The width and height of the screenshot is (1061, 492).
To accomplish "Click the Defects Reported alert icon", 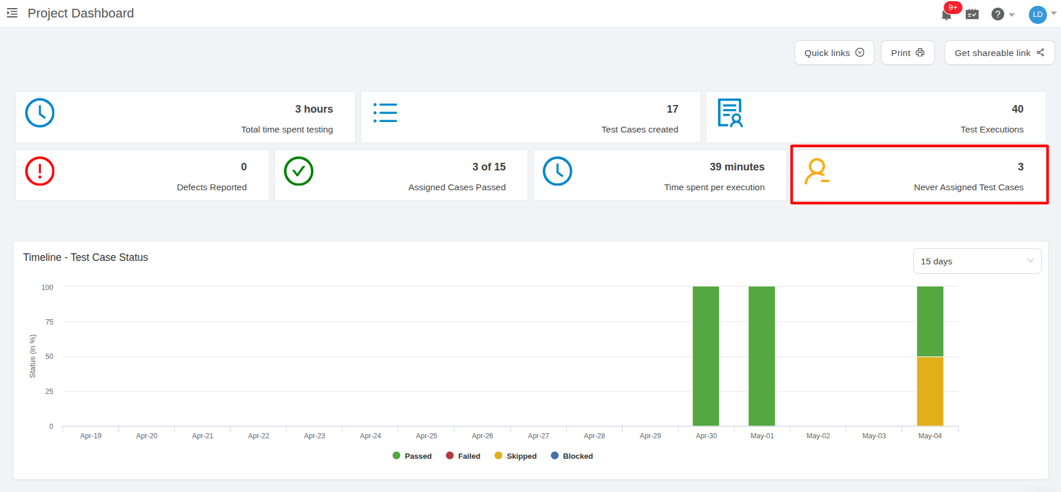I will 40,171.
